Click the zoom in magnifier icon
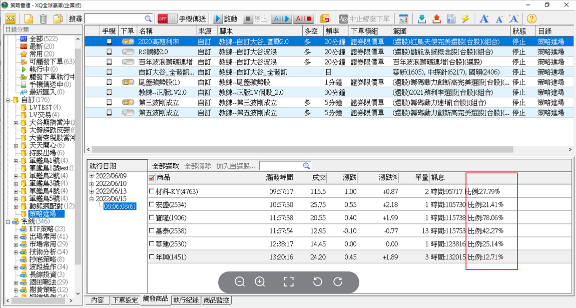 point(260,281)
